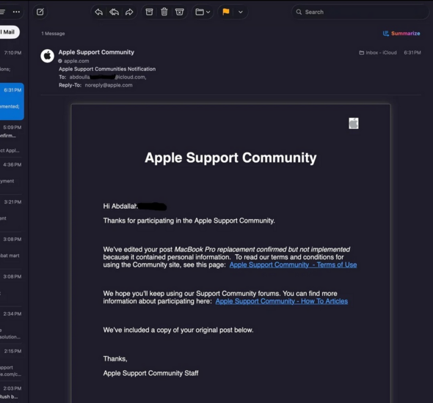Click the Apple Support Community sender avatar
Image resolution: width=433 pixels, height=403 pixels.
pos(47,56)
